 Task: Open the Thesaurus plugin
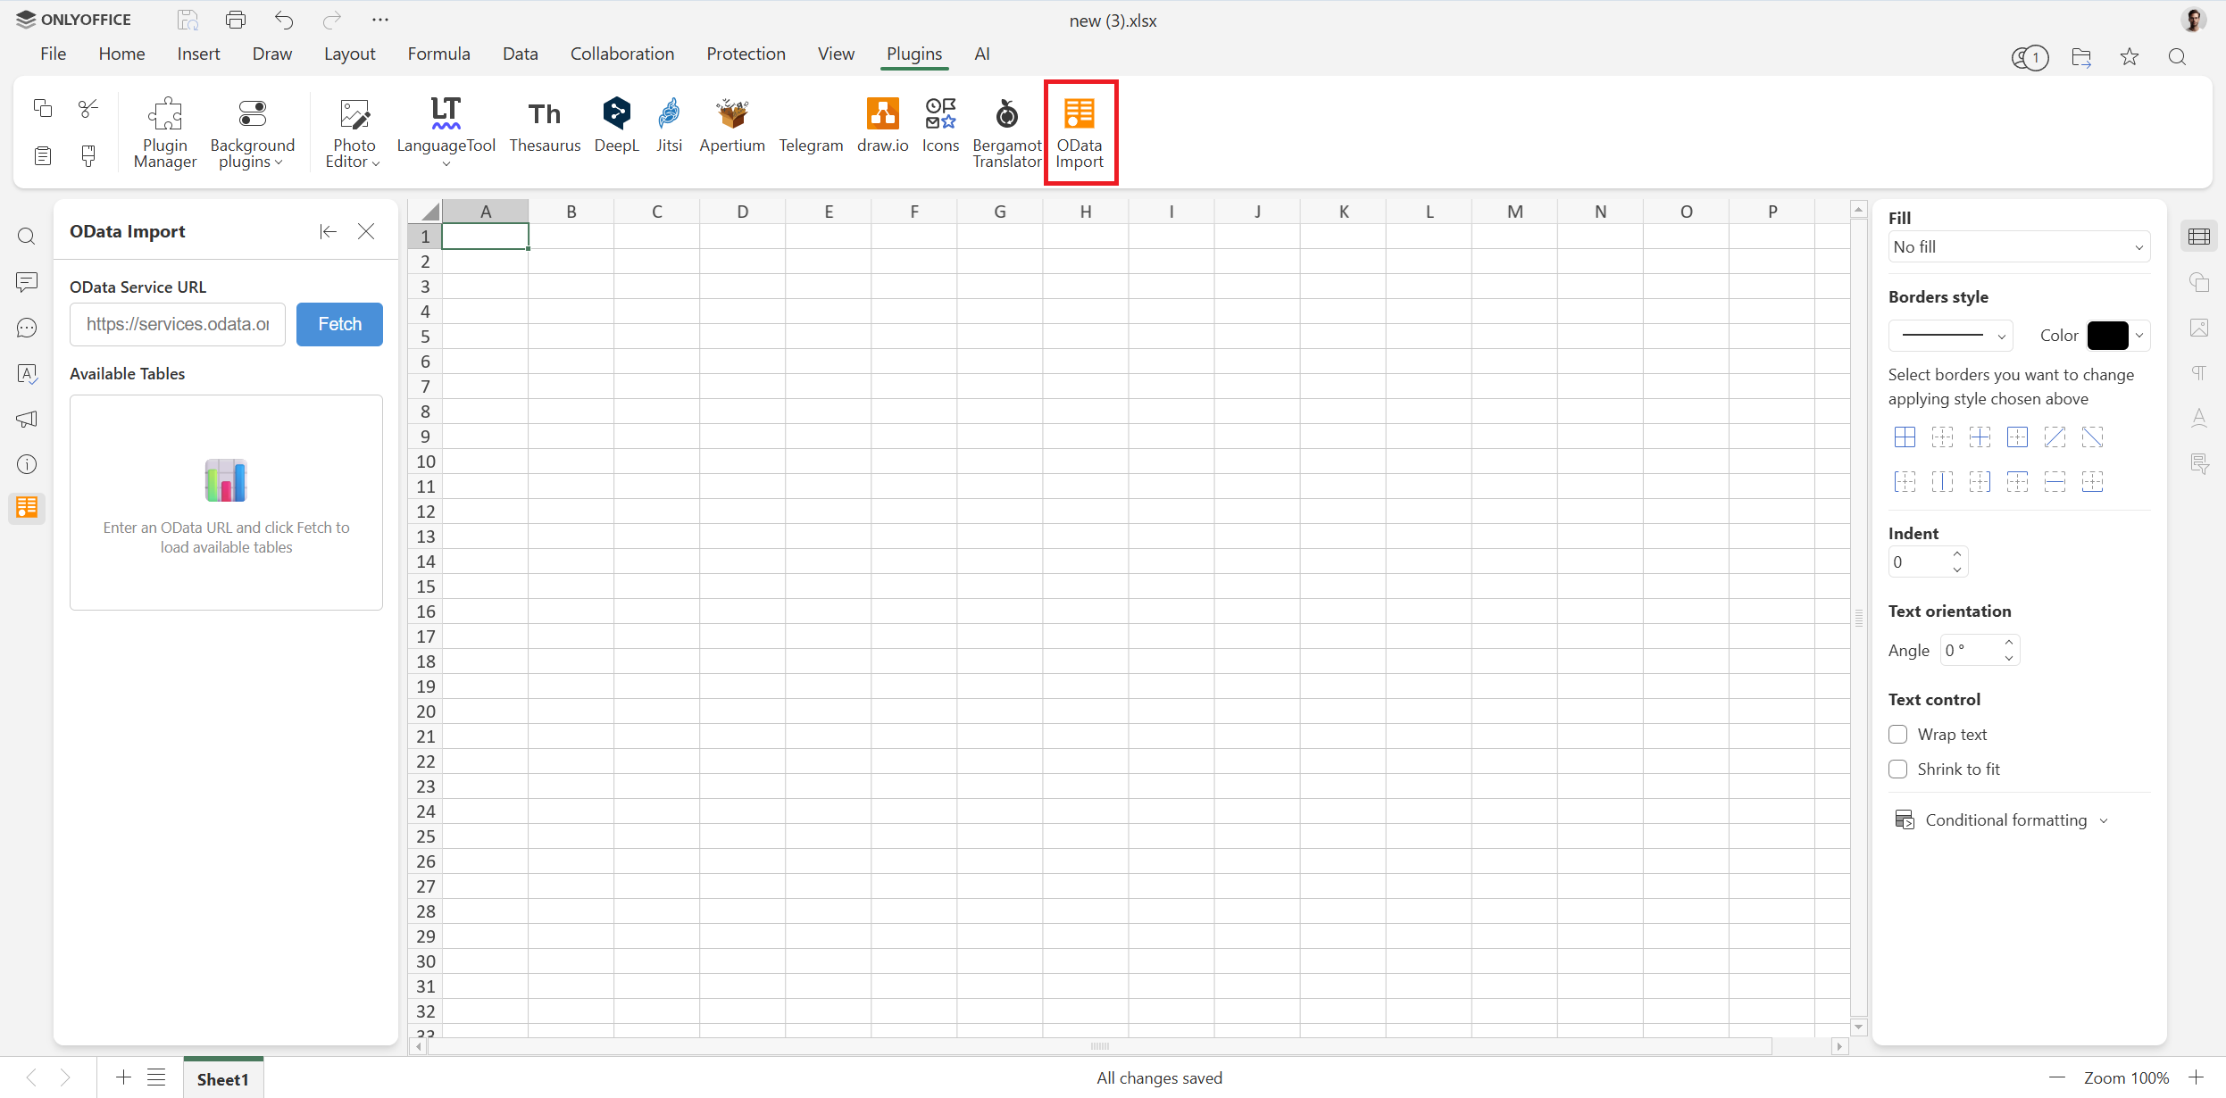coord(545,125)
